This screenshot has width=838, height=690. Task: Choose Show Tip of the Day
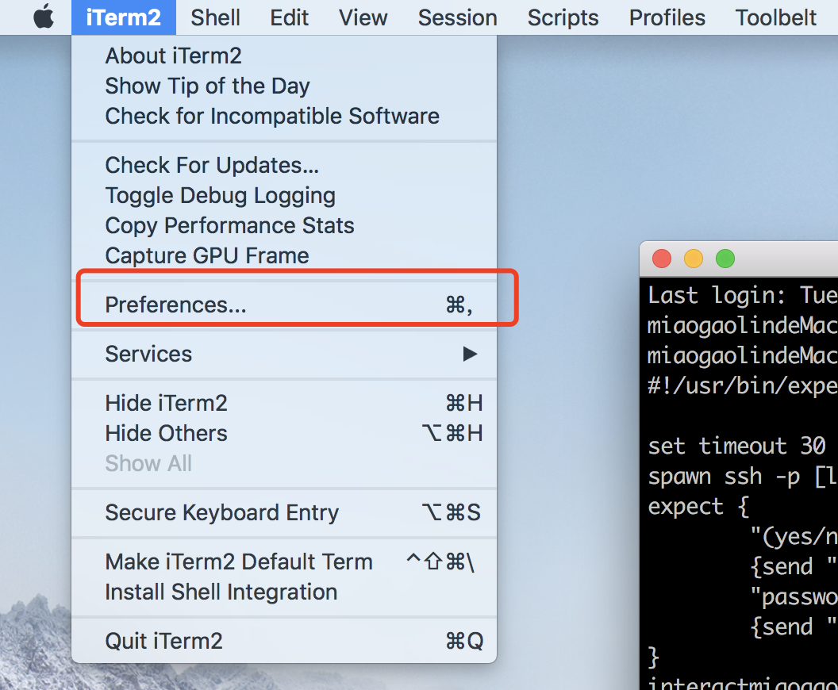tap(284, 86)
